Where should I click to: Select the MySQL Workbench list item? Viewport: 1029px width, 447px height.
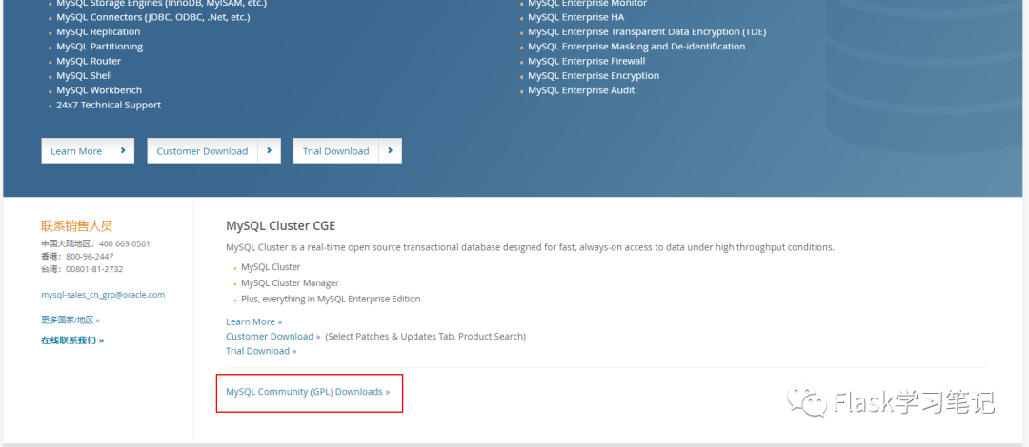(x=99, y=90)
